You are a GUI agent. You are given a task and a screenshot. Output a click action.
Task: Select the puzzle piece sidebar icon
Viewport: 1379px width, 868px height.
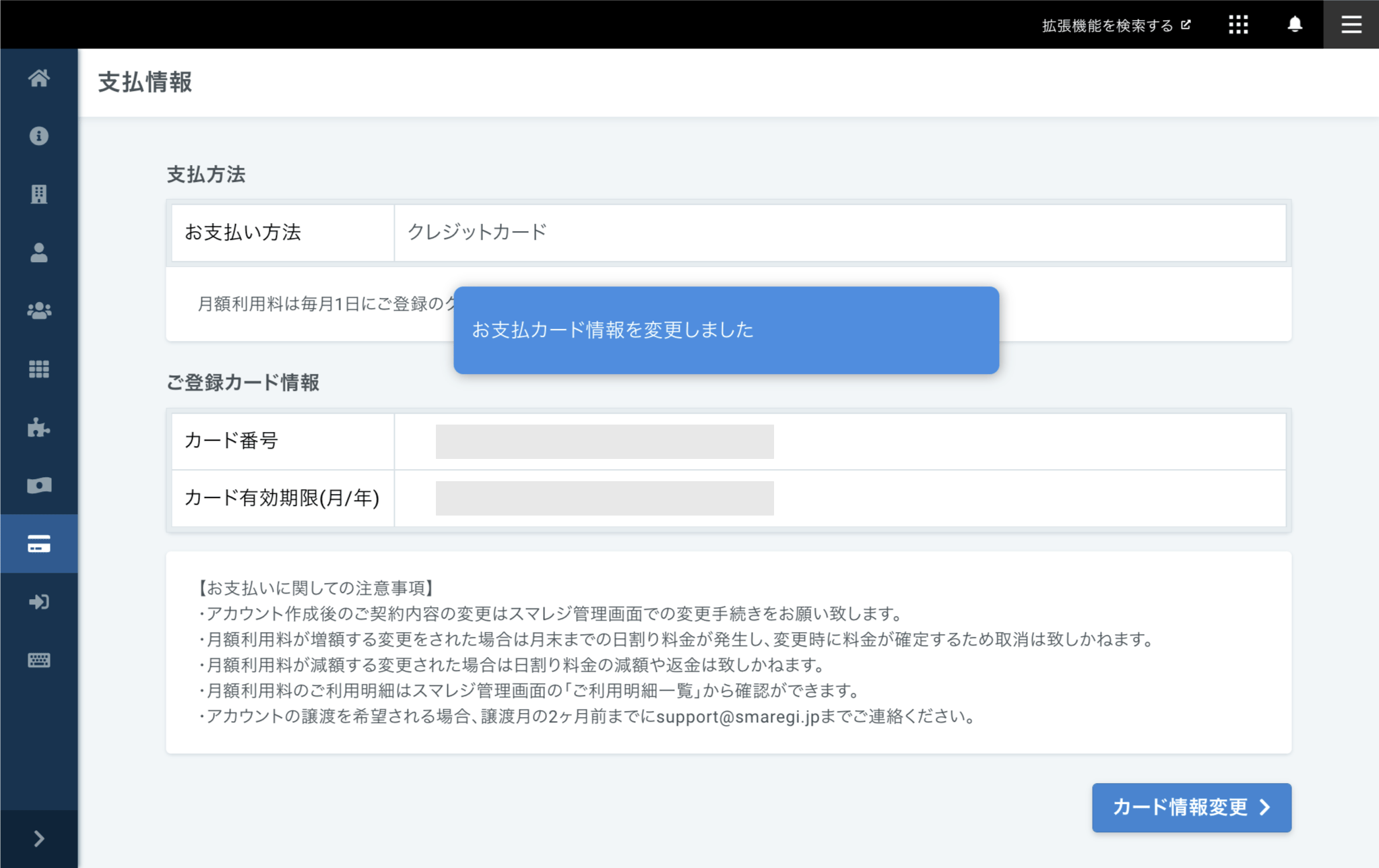pos(39,427)
